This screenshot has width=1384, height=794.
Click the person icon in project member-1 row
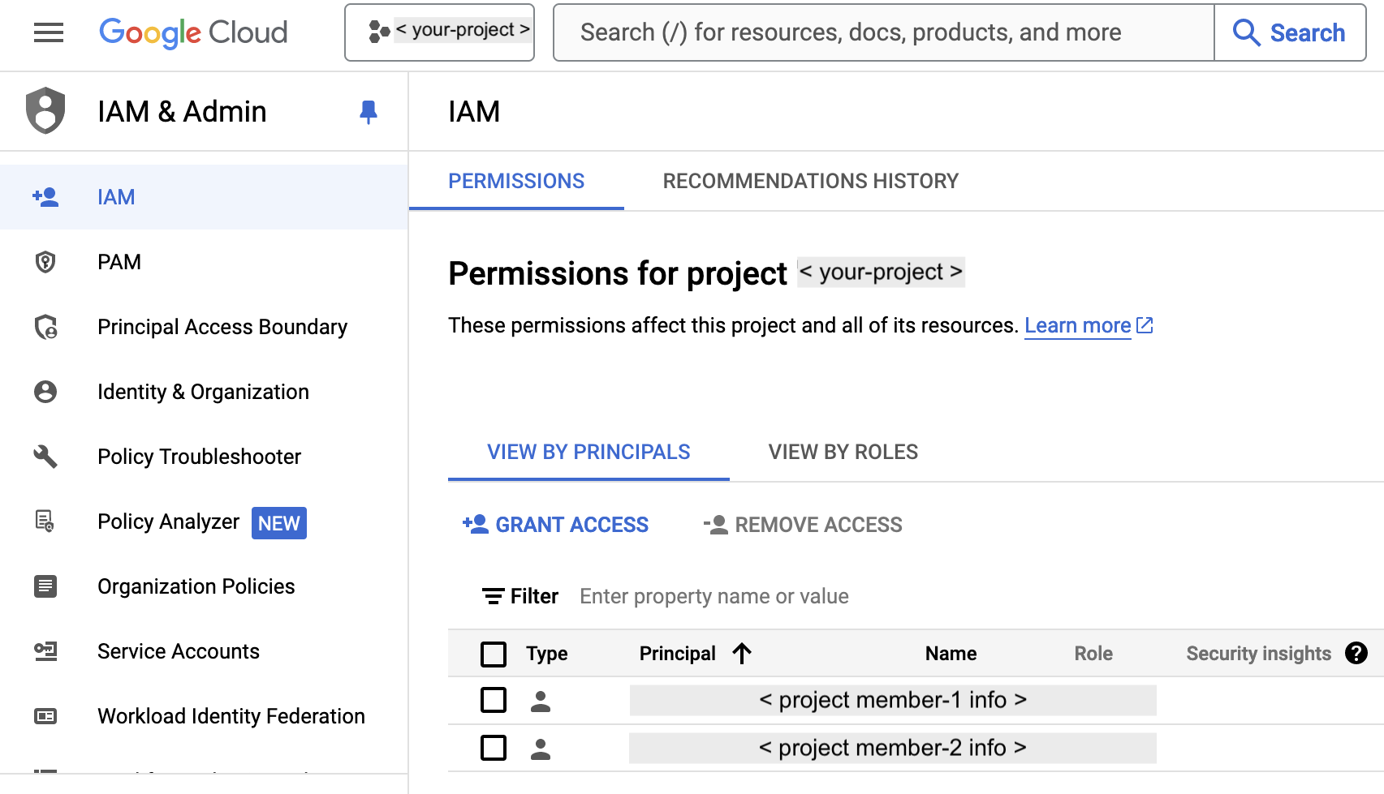tap(541, 701)
